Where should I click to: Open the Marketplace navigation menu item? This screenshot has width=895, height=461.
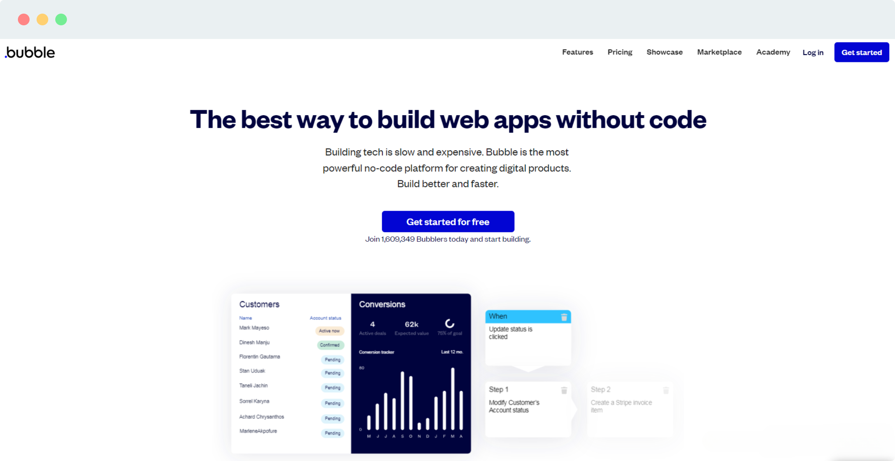[720, 52]
